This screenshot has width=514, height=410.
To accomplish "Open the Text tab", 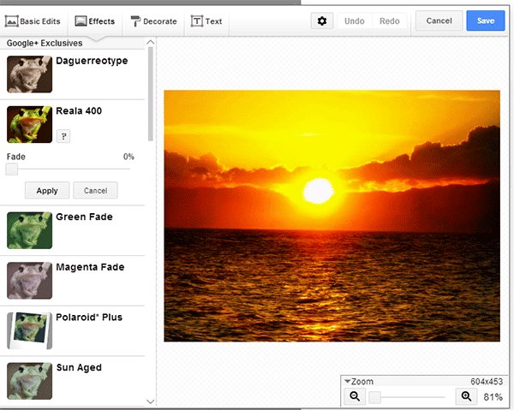I will point(206,21).
